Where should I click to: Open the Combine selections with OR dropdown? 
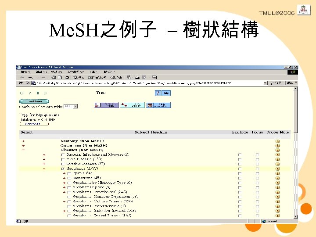click(x=71, y=106)
